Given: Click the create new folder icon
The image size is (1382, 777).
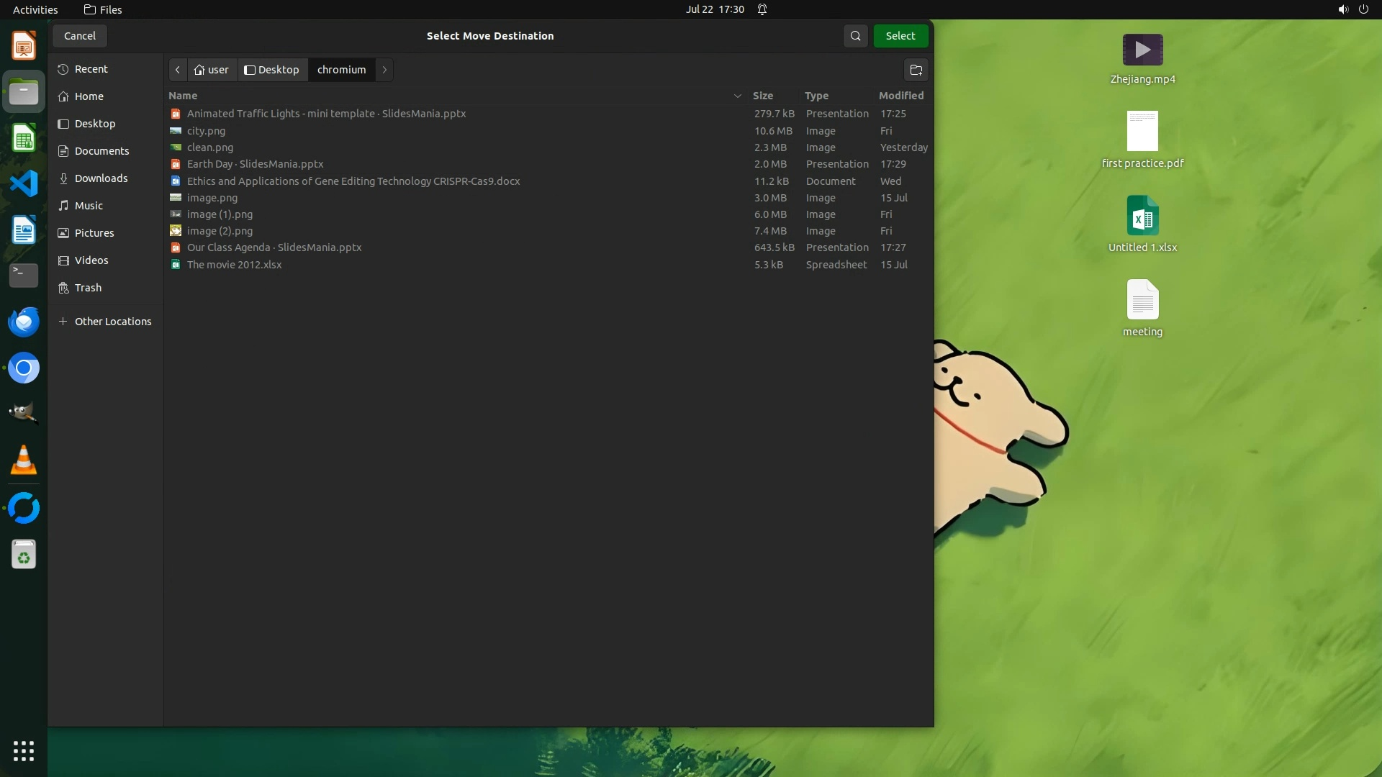Looking at the screenshot, I should tap(916, 70).
